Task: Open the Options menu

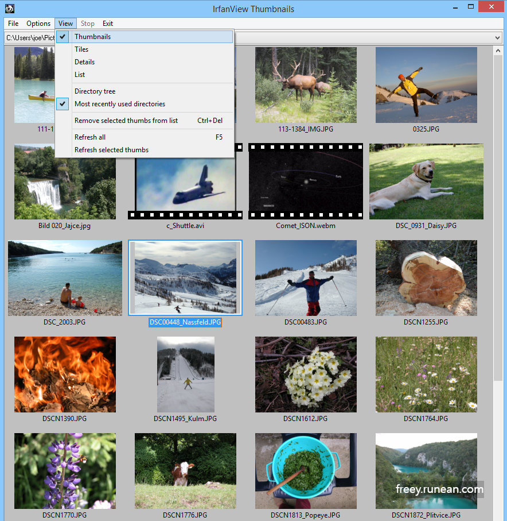Action: click(38, 24)
